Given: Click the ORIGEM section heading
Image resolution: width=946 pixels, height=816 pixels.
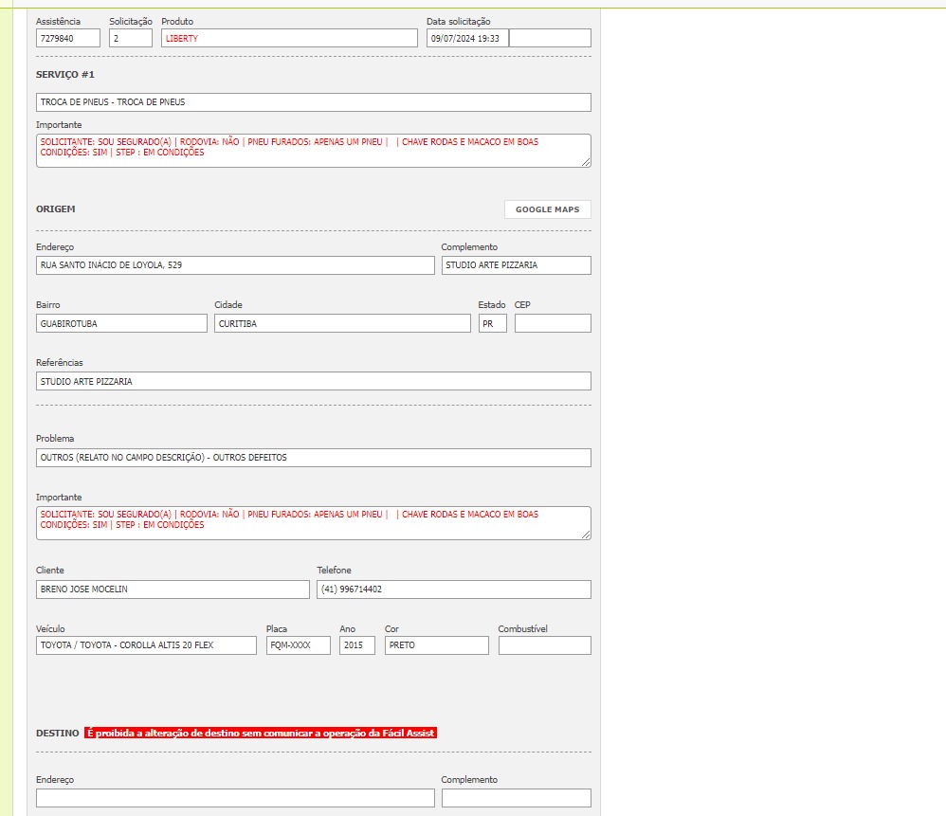Looking at the screenshot, I should pyautogui.click(x=56, y=209).
